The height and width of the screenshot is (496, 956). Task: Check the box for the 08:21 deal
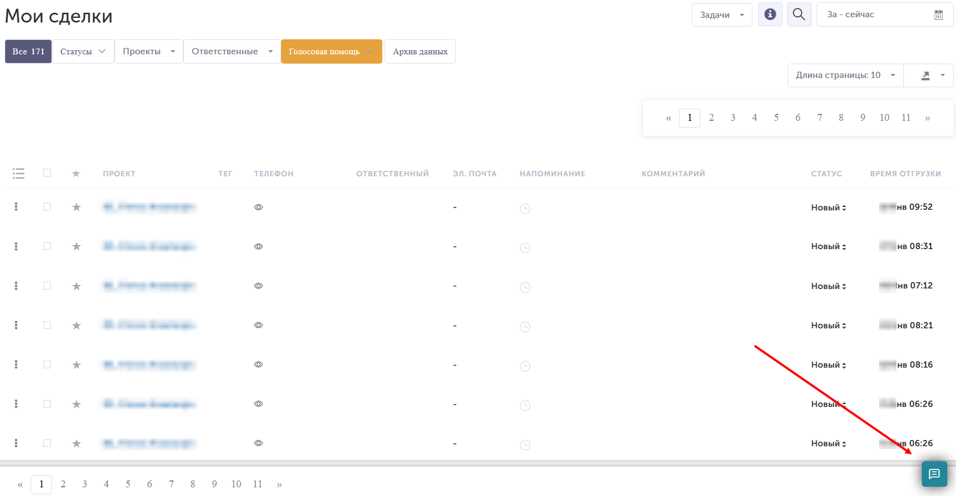[x=47, y=325]
